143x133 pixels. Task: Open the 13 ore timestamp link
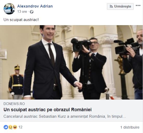[x=22, y=12]
